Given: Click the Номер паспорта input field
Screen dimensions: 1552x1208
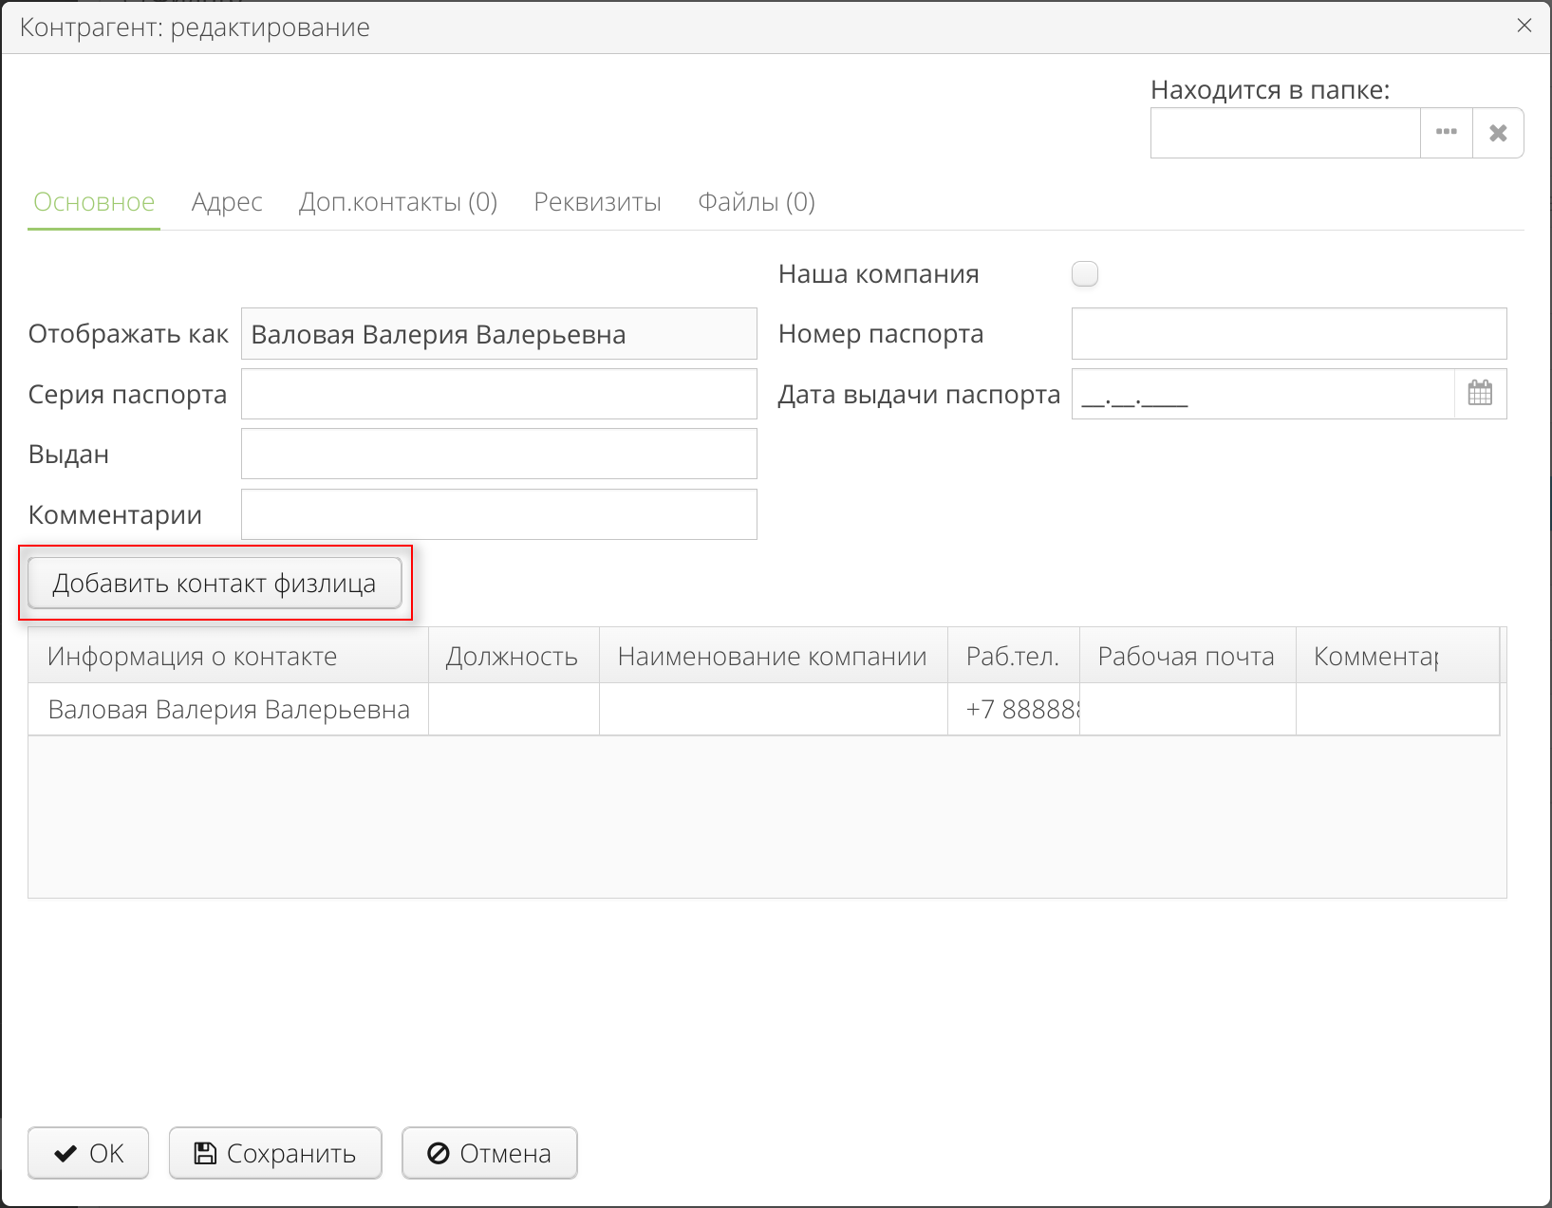Looking at the screenshot, I should pyautogui.click(x=1287, y=334).
